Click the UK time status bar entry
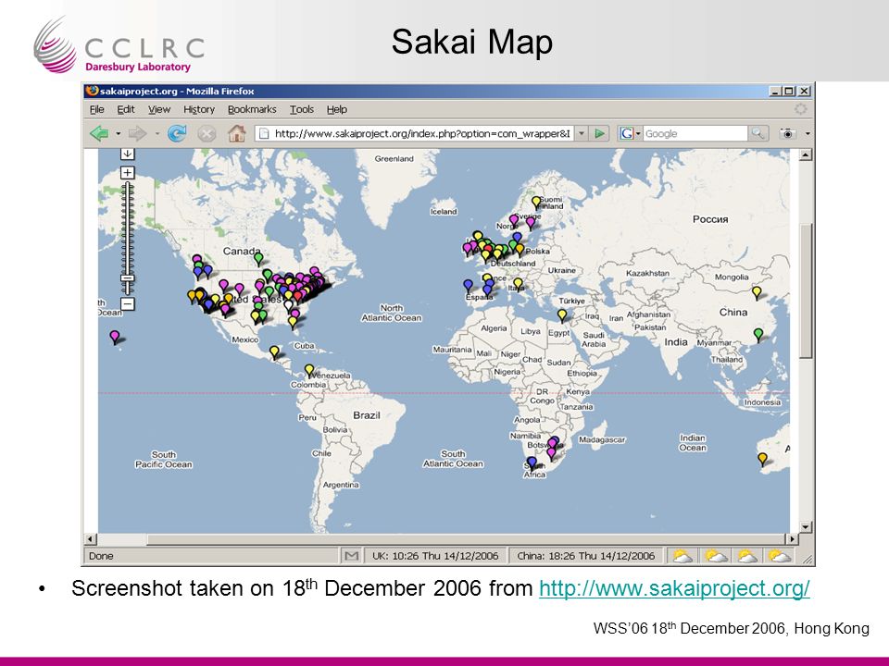 435,556
